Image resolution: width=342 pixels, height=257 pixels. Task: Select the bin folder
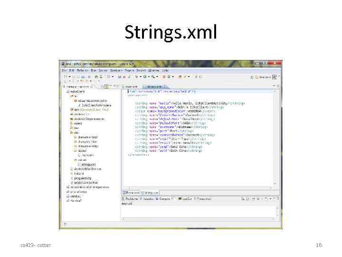click(x=75, y=128)
